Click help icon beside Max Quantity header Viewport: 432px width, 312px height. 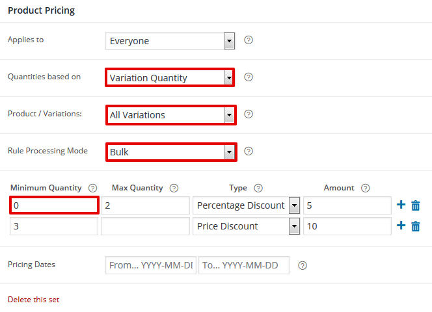coord(174,188)
